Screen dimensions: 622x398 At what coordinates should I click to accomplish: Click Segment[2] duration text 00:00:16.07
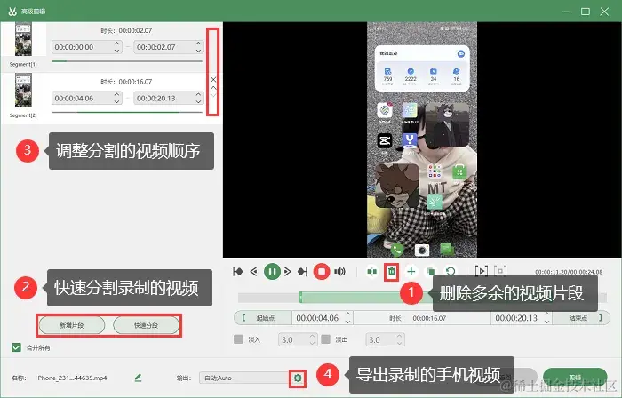(135, 82)
